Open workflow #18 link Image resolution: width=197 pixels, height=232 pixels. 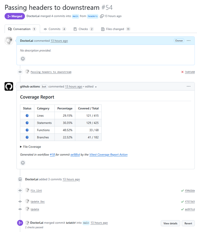[x=52, y=155]
